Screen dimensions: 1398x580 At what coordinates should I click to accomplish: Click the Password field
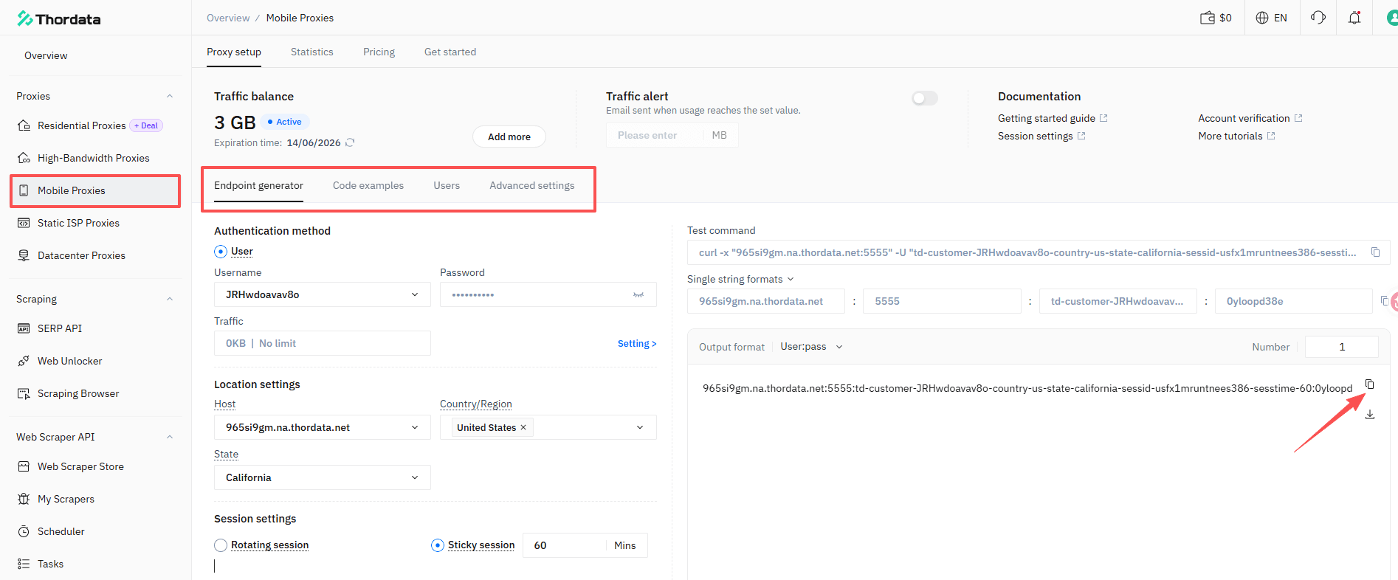[548, 294]
